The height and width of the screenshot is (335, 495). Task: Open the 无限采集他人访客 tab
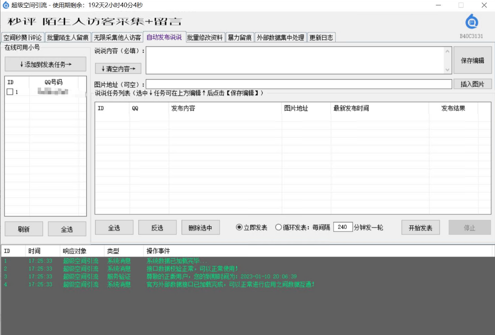point(117,38)
